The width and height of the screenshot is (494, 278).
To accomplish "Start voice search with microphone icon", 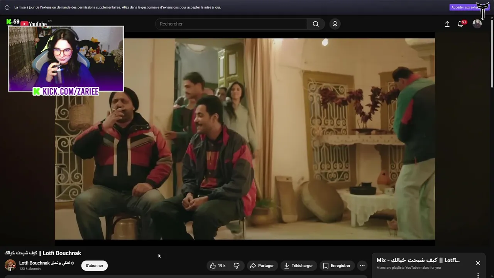I will click(x=335, y=24).
